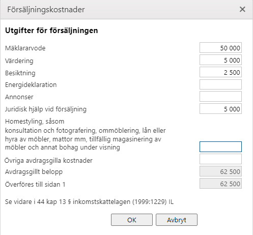Click the Homestyling description text
The height and width of the screenshot is (235, 253).
click(86, 134)
